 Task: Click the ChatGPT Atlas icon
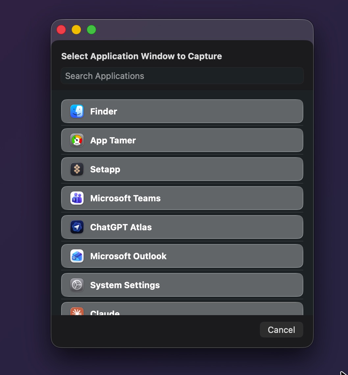click(x=77, y=227)
